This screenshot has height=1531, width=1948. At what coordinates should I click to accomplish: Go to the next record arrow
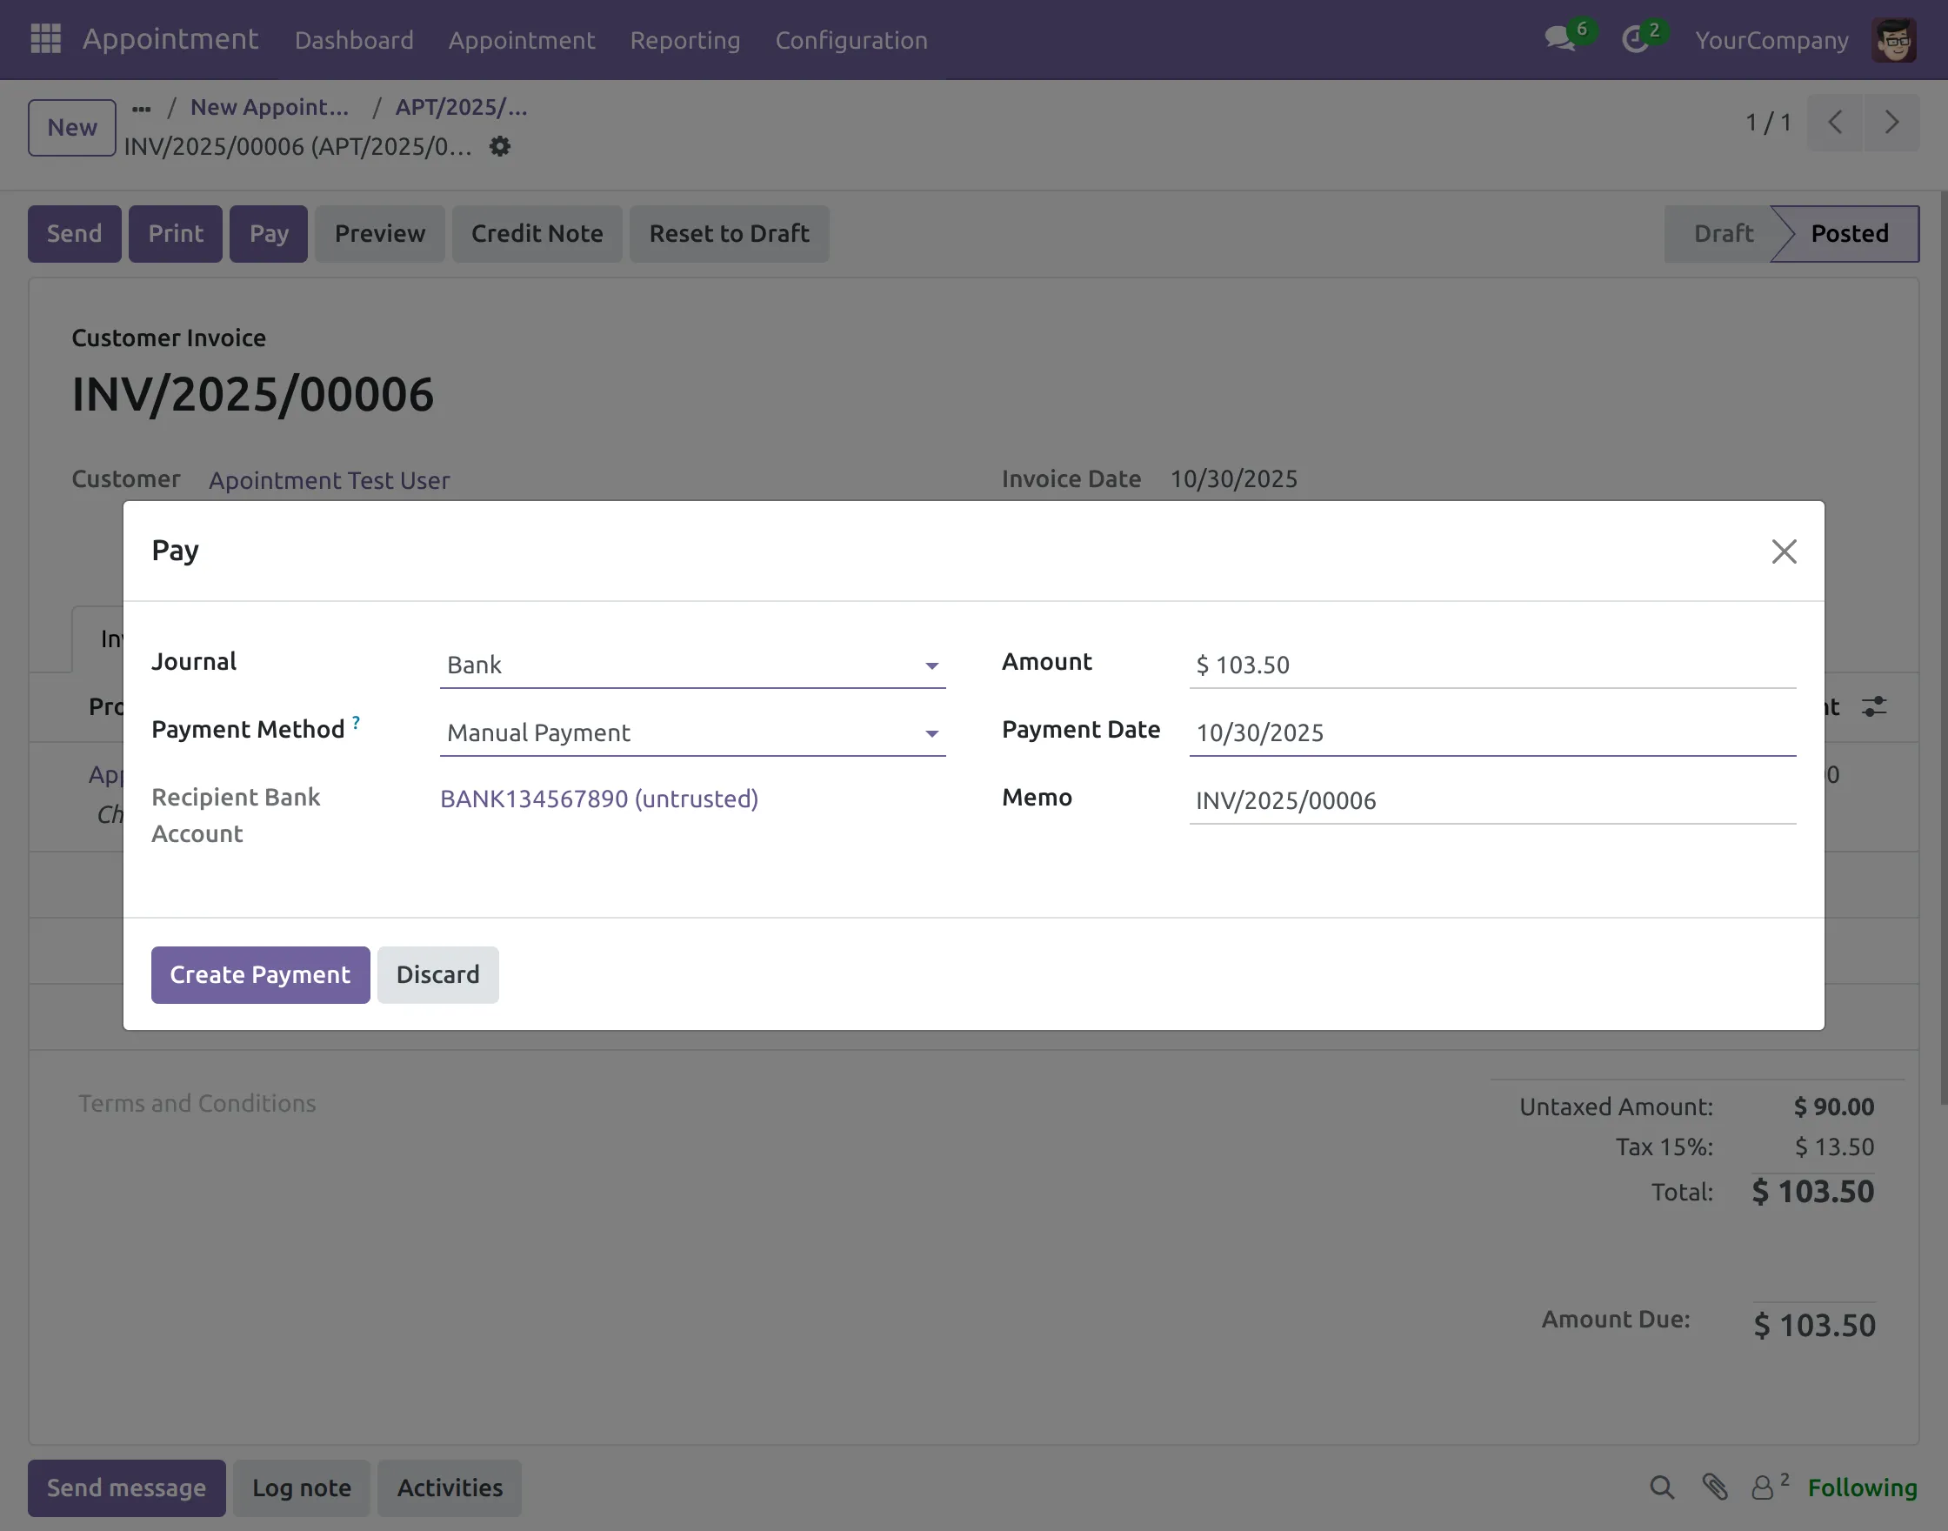pos(1891,122)
